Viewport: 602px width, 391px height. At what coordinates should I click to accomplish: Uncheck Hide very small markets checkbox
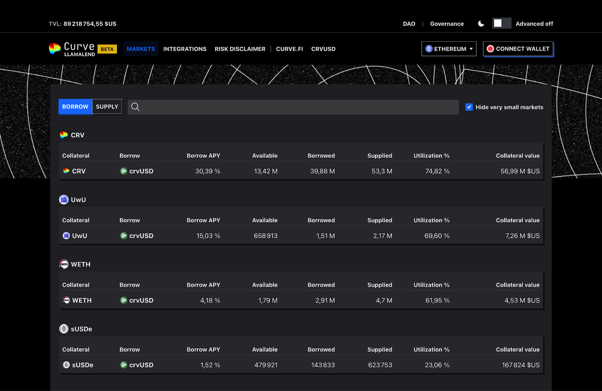click(469, 107)
